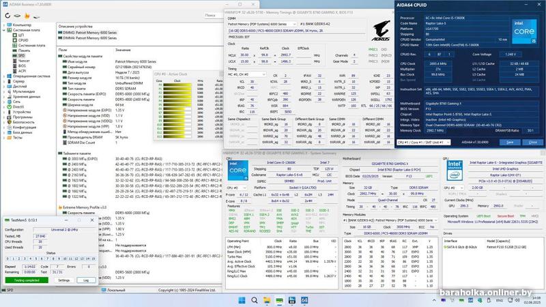Click the Сеть network icon in tree
The width and height of the screenshot is (546, 307).
(10, 102)
